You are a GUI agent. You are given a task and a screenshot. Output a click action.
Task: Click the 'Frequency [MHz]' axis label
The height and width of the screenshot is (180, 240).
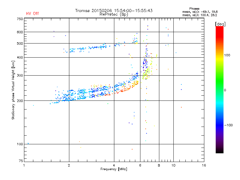(114, 169)
